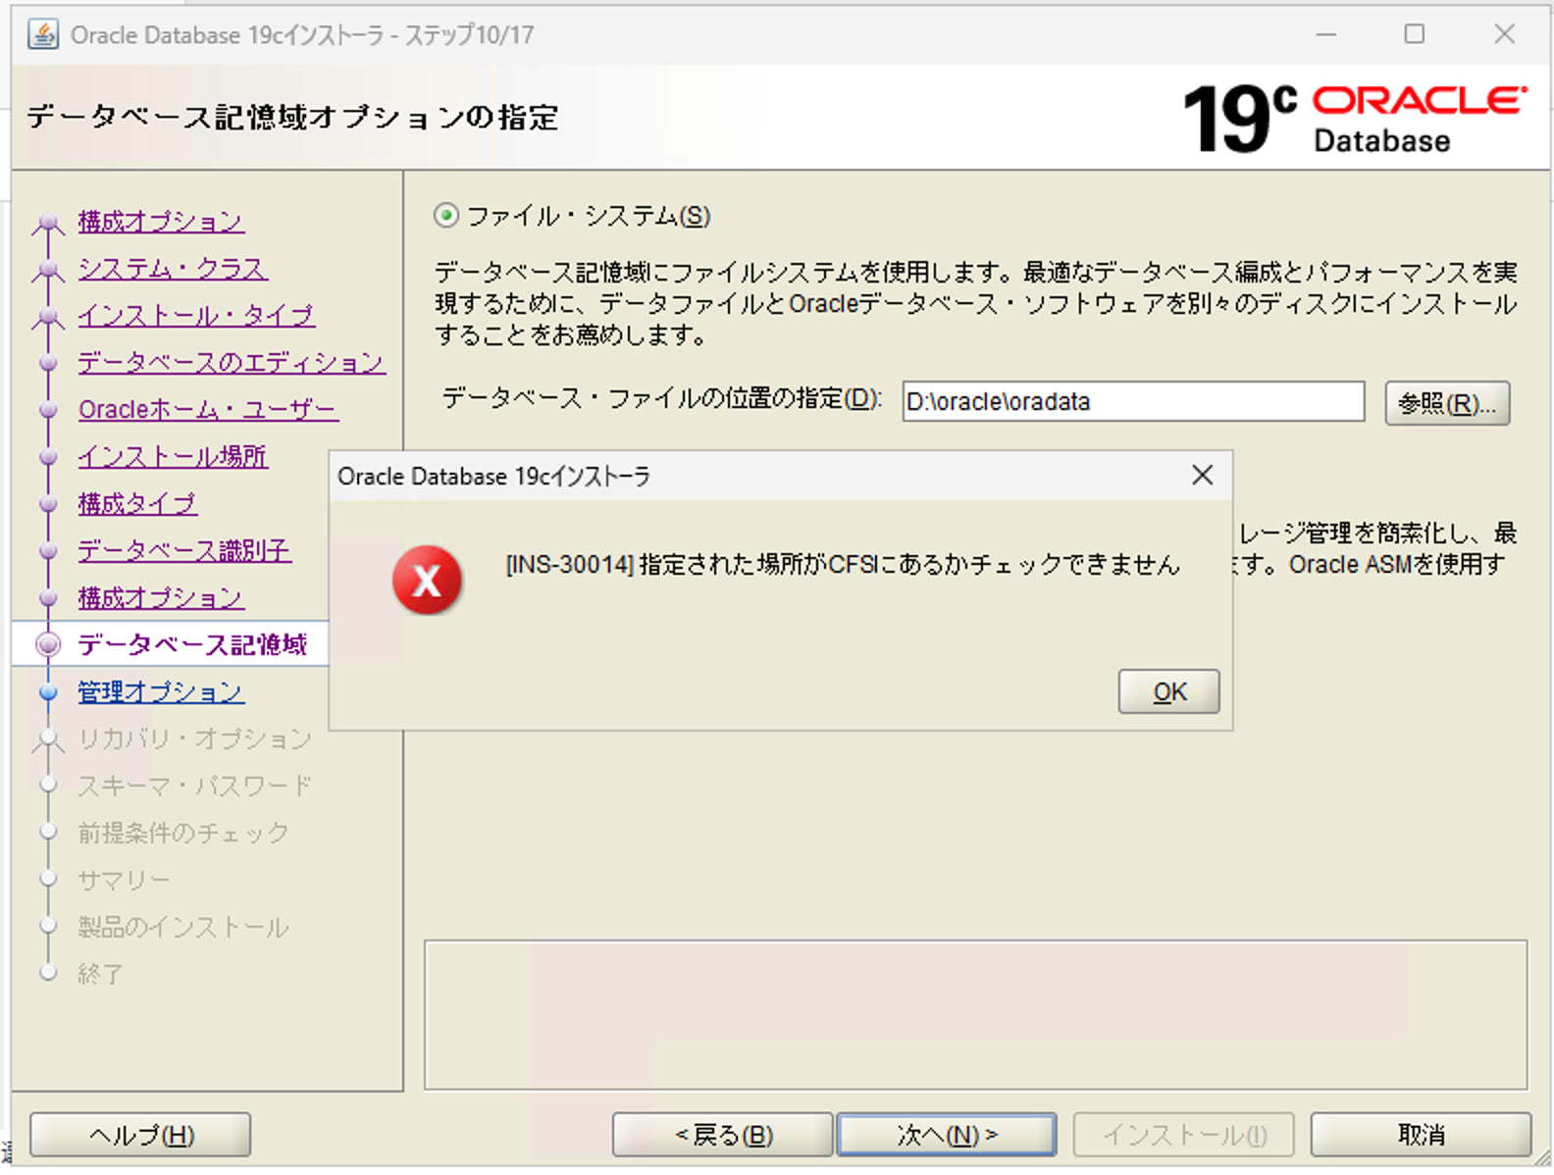This screenshot has height=1175, width=1554.
Task: Click the current step marker beside データベース記憶域
Action: click(x=48, y=644)
